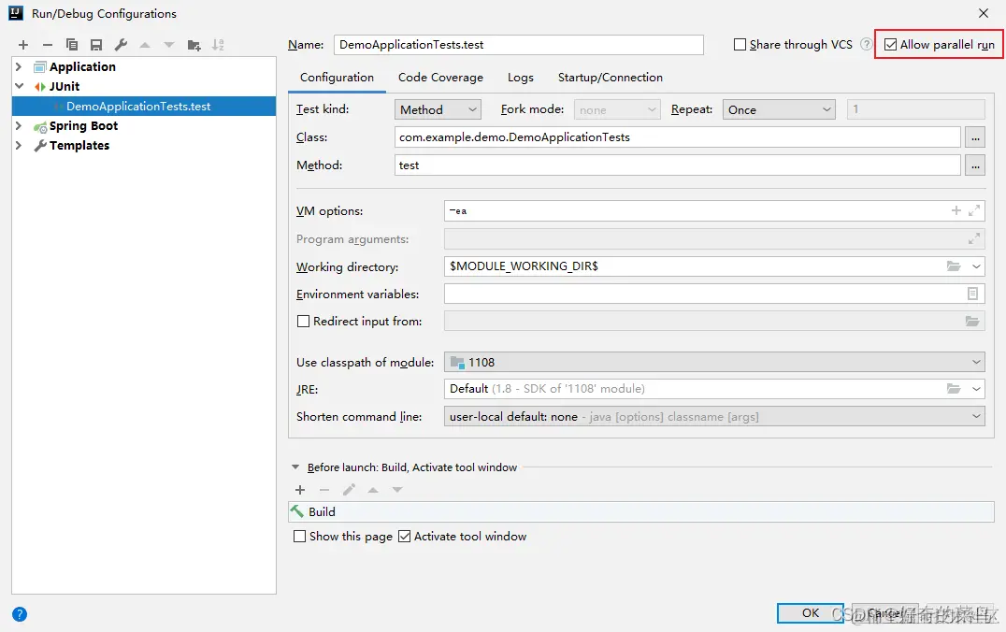Open the Startup/Connection tab
Screen dimensions: 1006x632
pyautogui.click(x=611, y=78)
